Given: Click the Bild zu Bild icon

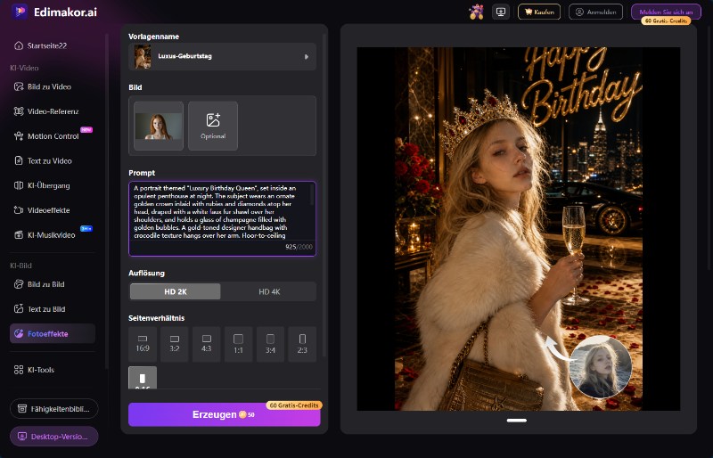Looking at the screenshot, I should (x=19, y=284).
